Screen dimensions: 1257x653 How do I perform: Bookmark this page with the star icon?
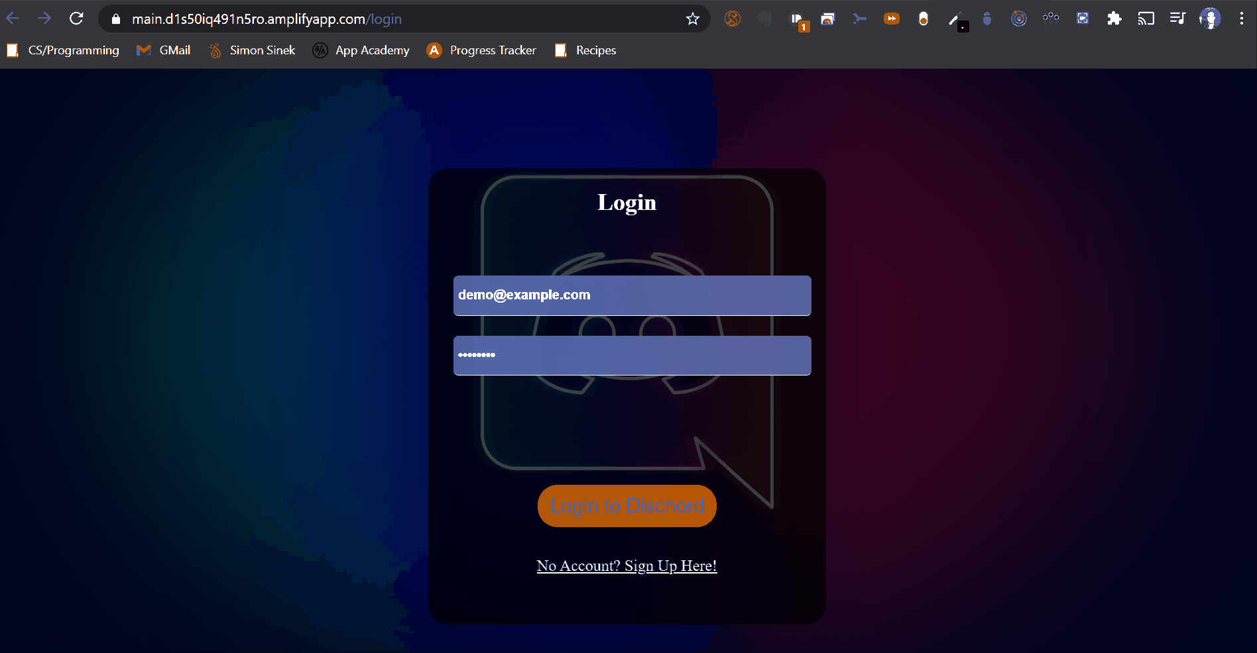click(x=693, y=19)
